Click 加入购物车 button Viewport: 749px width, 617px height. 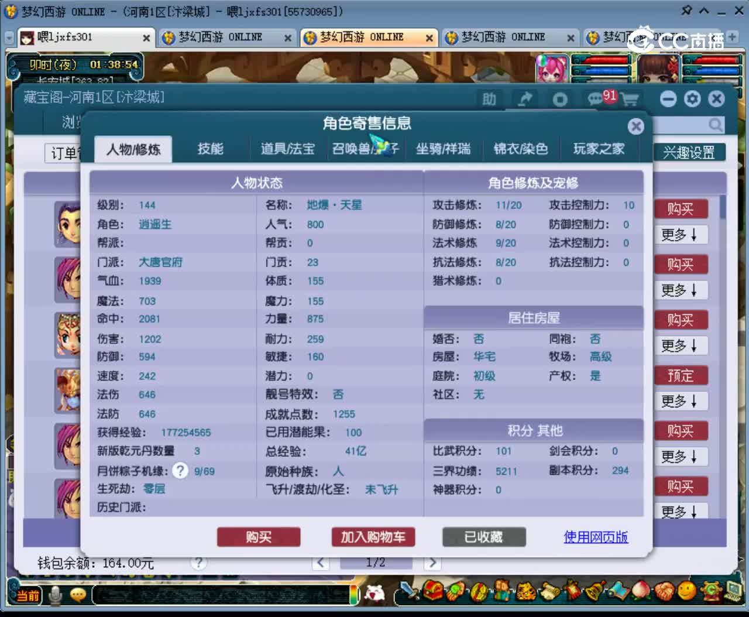pyautogui.click(x=373, y=537)
